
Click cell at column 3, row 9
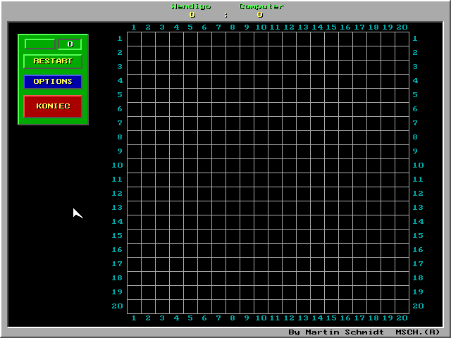click(x=162, y=151)
